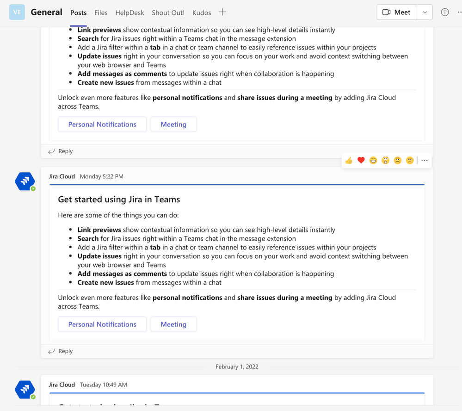Switch to the Posts tab
This screenshot has height=411, width=462.
pos(78,12)
